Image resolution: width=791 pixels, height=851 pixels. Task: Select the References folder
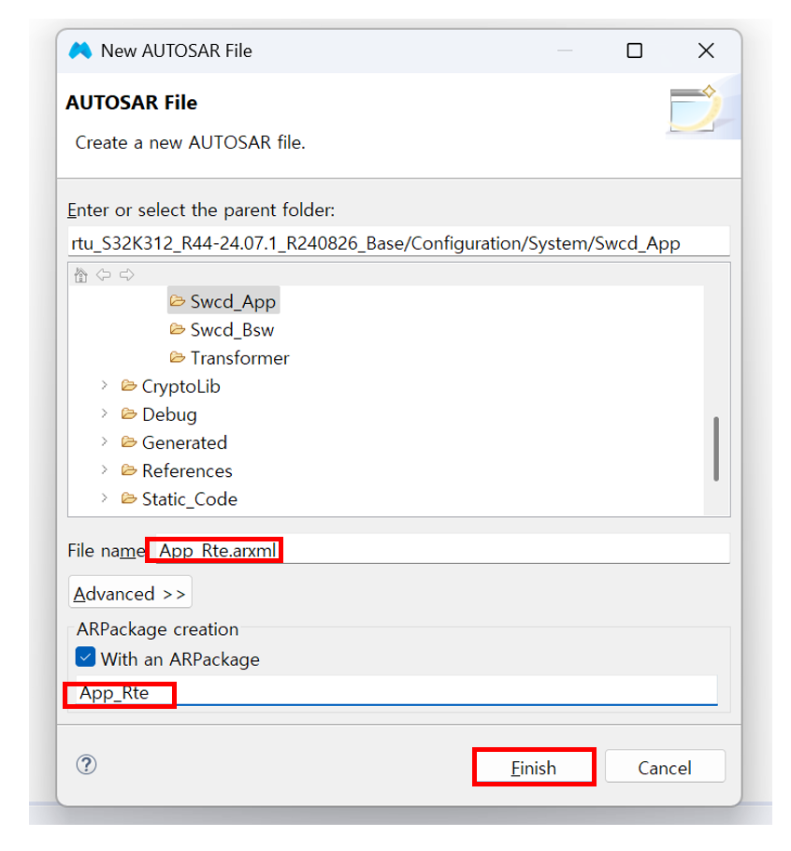point(187,470)
